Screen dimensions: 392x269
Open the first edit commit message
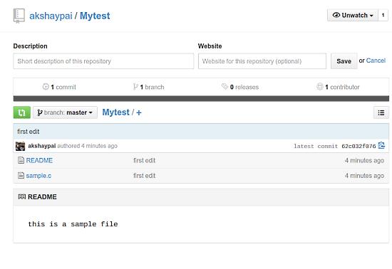(x=29, y=132)
